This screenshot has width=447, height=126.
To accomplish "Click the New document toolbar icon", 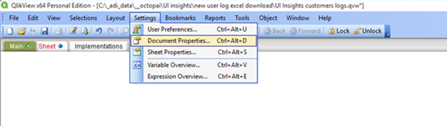I will pos(10,31).
